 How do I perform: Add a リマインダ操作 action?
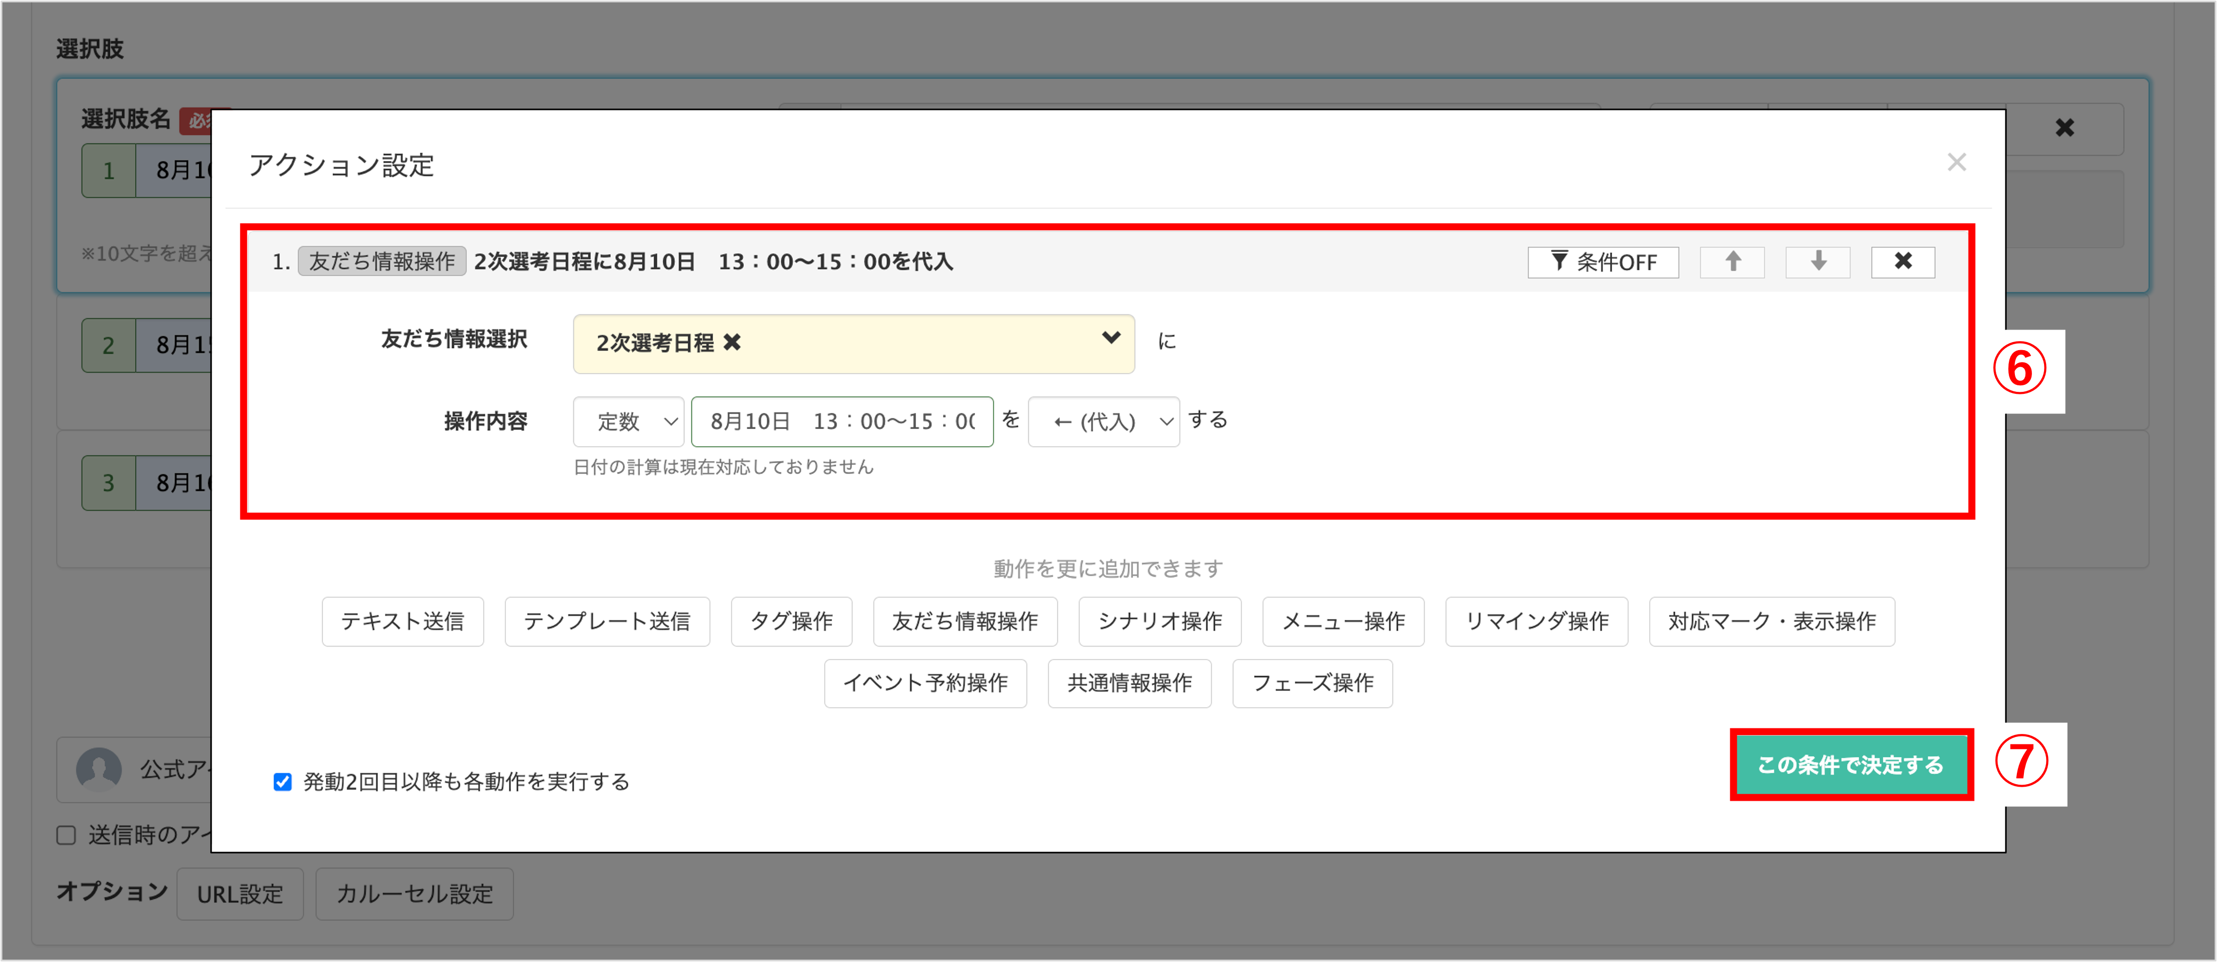click(1536, 621)
